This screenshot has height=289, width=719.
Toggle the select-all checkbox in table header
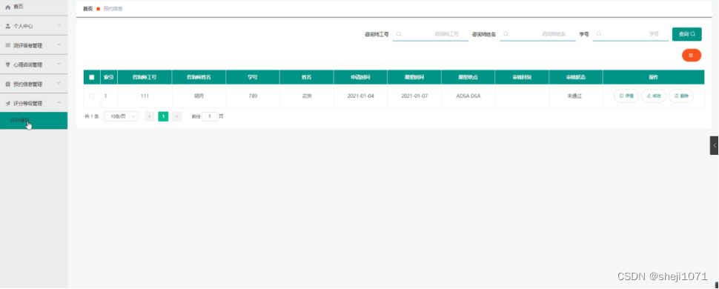pyautogui.click(x=92, y=77)
